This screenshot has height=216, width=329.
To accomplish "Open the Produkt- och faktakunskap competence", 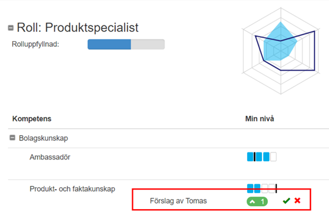I will coord(72,189).
